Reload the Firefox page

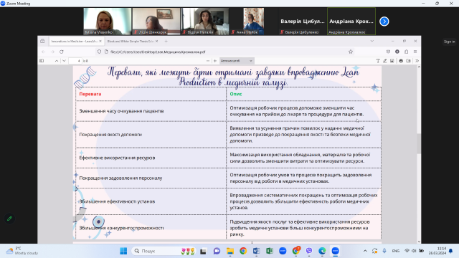(x=62, y=52)
